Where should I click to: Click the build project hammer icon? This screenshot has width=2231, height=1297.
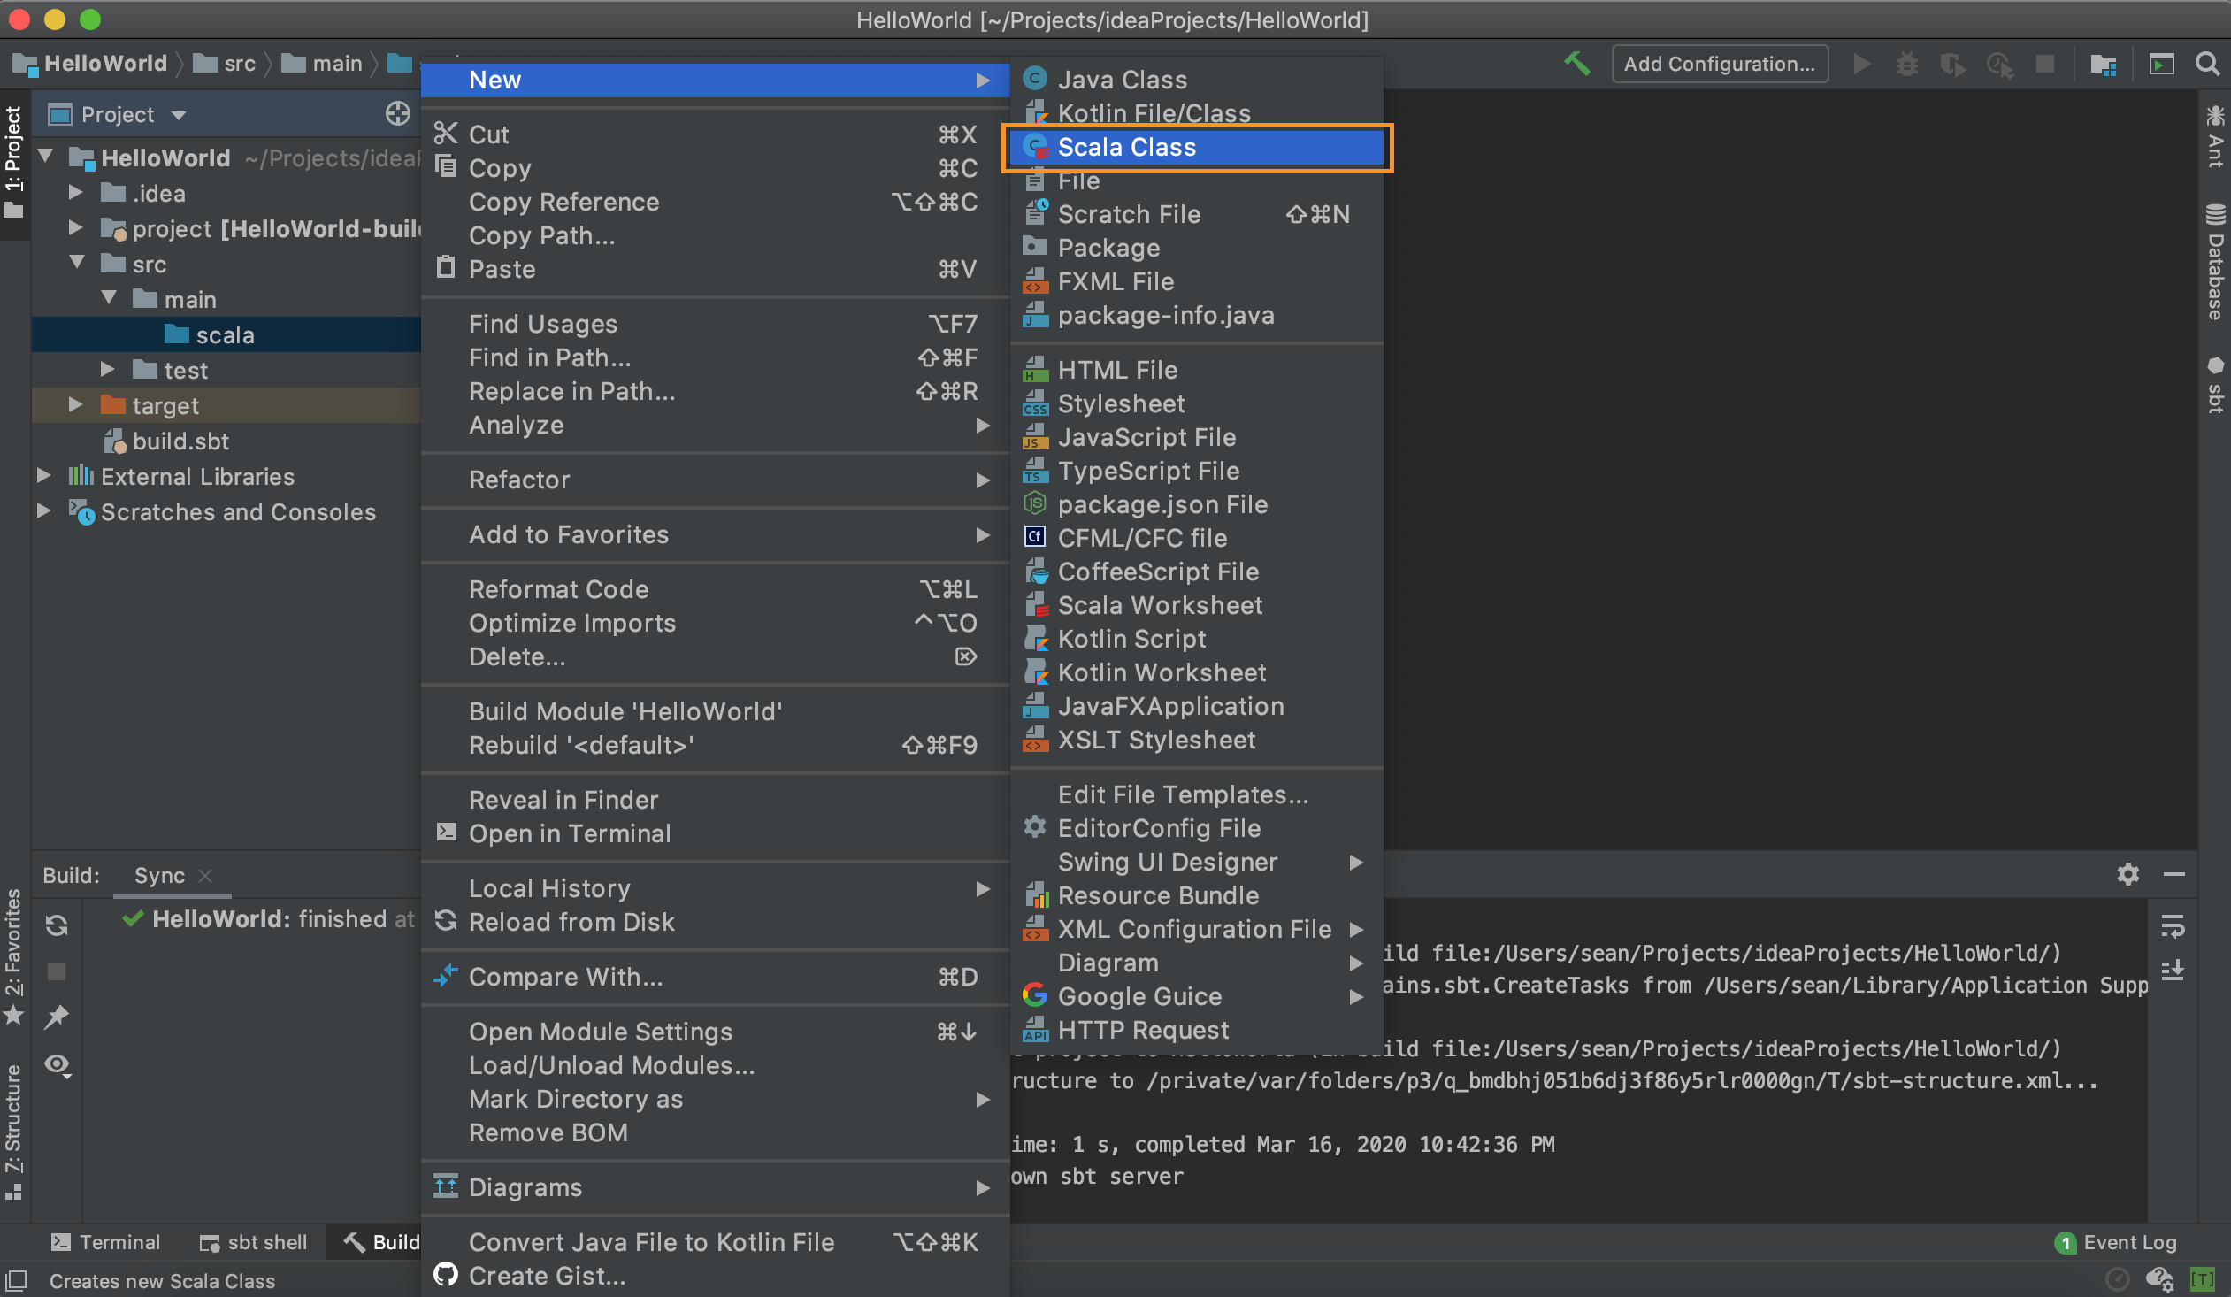coord(1576,64)
